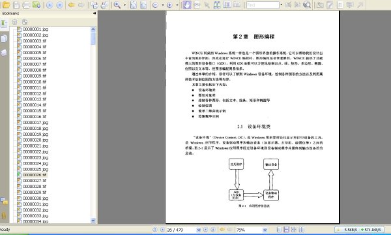Viewport: 391px width, 235px height.
Task: Click into the Find text field
Action: pos(263,5)
